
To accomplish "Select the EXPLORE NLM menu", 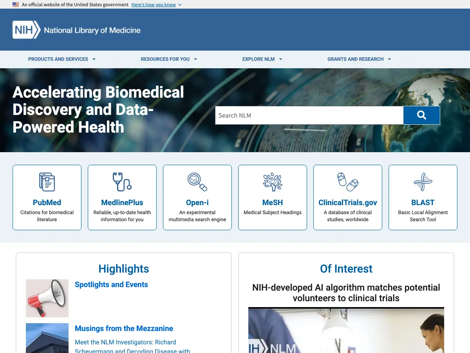I will pyautogui.click(x=258, y=59).
